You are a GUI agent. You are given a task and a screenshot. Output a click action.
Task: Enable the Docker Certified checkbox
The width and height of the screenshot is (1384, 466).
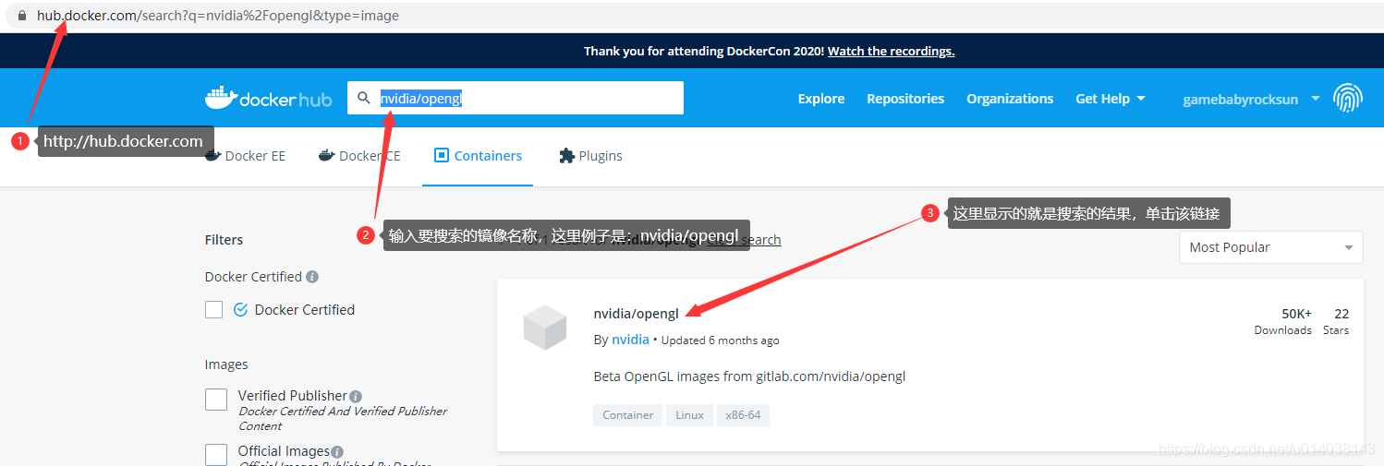coord(213,310)
